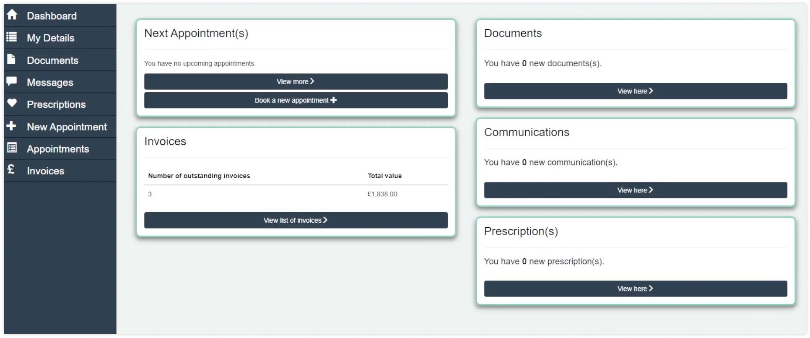Go to Documents in the sidebar
This screenshot has width=810, height=338.
pos(60,60)
